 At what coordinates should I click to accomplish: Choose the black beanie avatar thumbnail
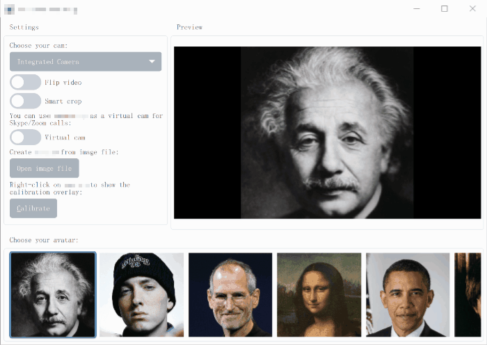tap(142, 295)
